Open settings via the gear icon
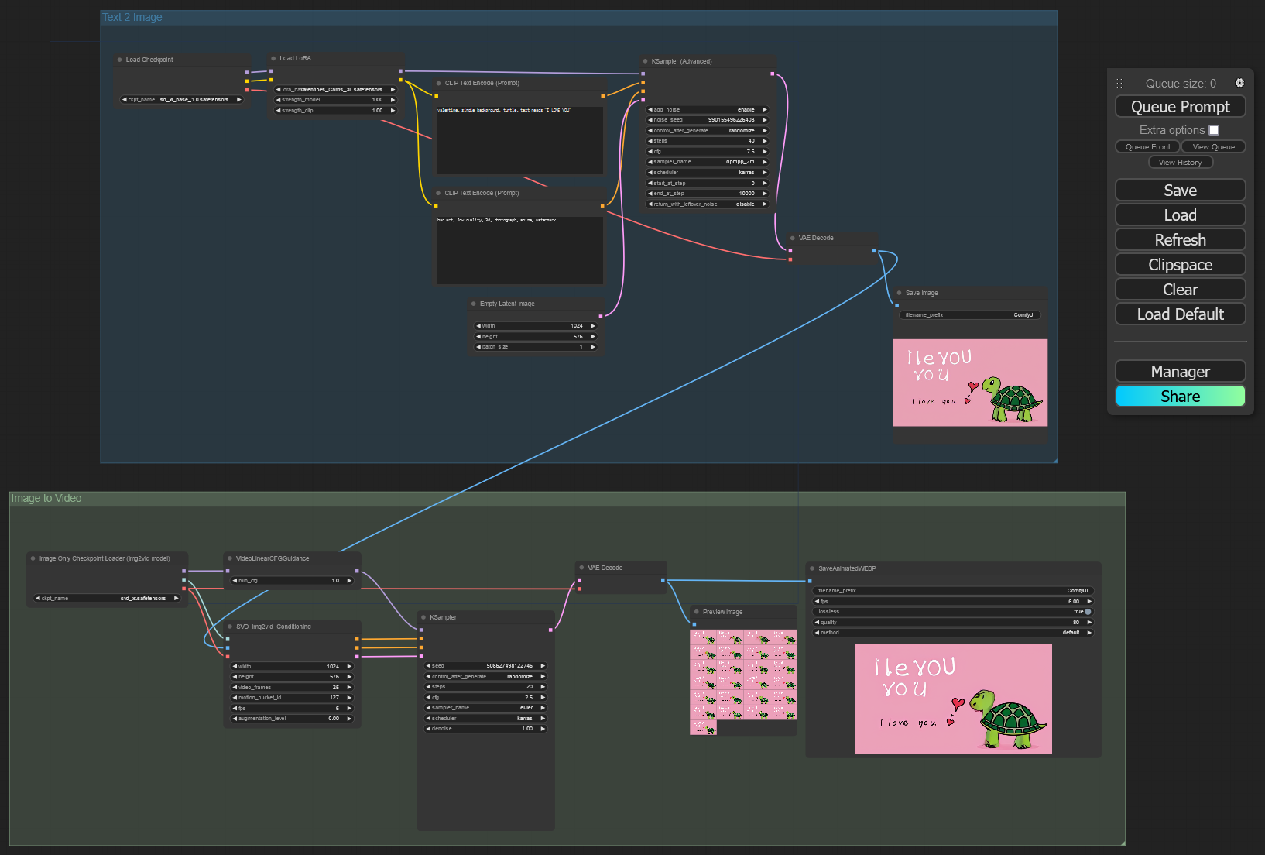The height and width of the screenshot is (855, 1265). click(1239, 83)
